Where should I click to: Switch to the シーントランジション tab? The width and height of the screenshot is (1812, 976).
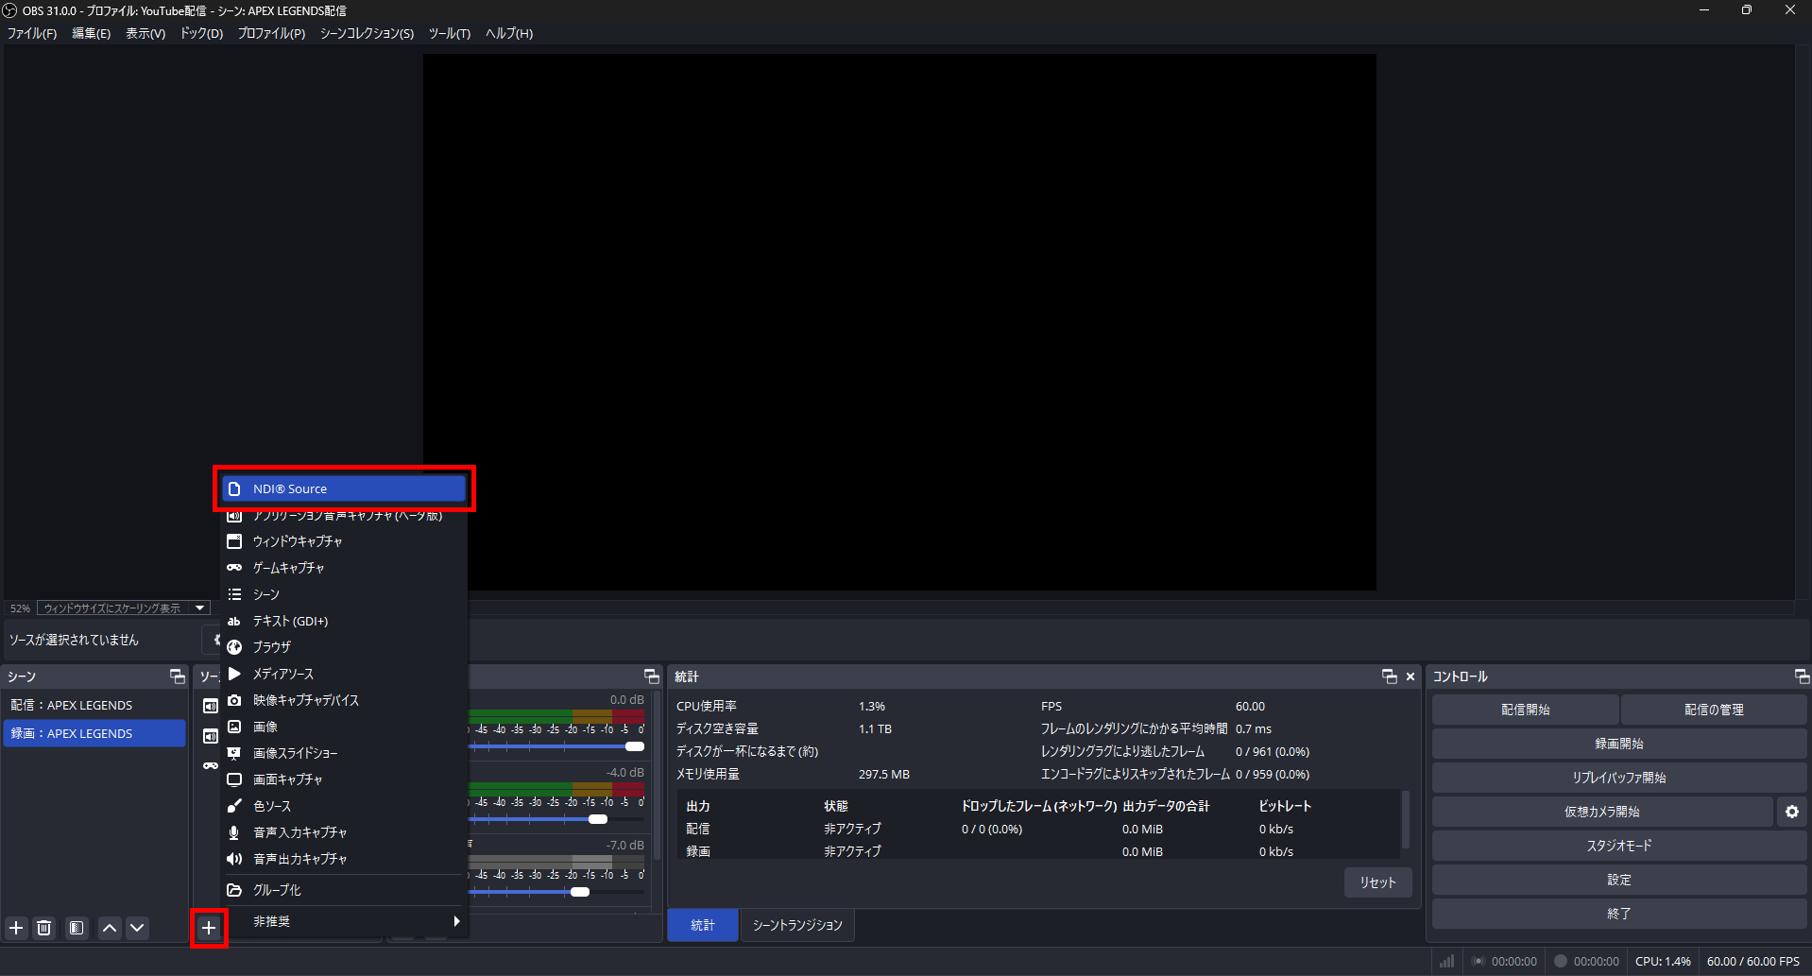click(797, 925)
